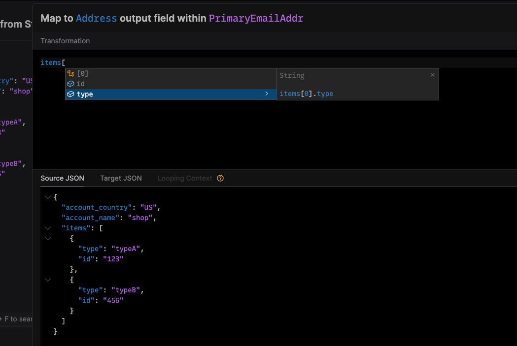Switch to the Target JSON tab

[x=121, y=178]
